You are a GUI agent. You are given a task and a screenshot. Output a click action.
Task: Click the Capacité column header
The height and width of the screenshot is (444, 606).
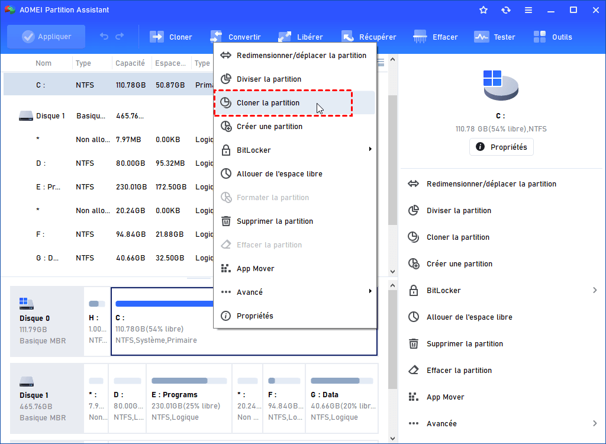pos(130,63)
